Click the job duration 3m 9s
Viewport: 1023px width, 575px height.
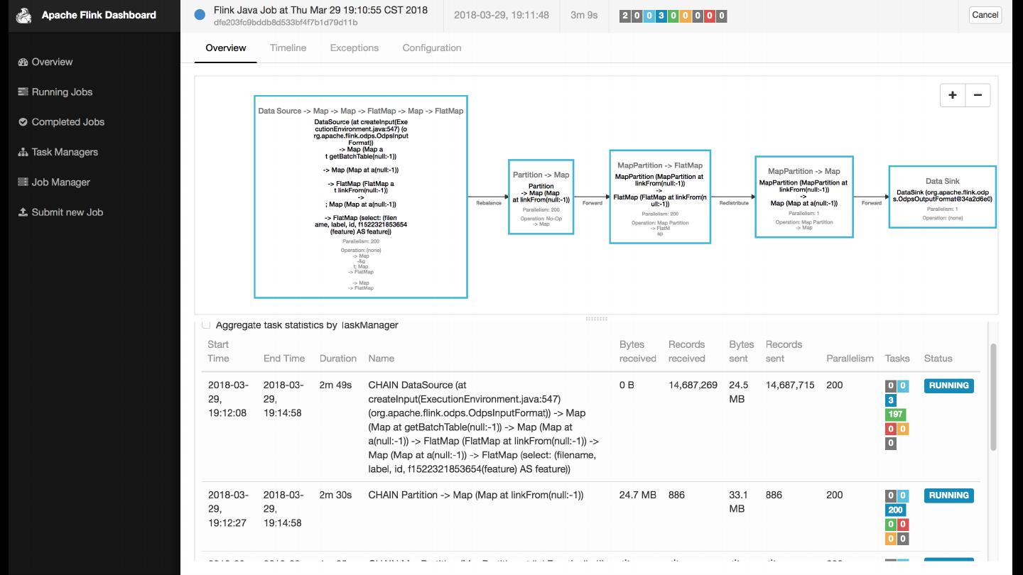pyautogui.click(x=584, y=15)
